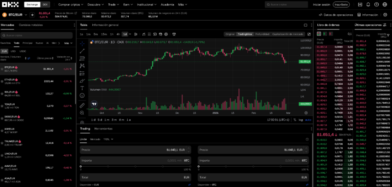Viewport: 392px width, 187px height.
Task: Open Descubre dropdown menu
Action: tap(96, 5)
